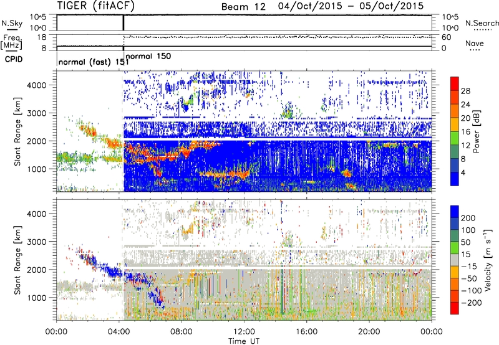
Task: Click the -15 label on Velocity color bar
Action: coord(468,267)
